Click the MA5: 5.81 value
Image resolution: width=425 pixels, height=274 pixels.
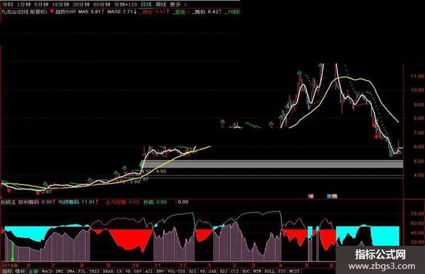coord(89,12)
